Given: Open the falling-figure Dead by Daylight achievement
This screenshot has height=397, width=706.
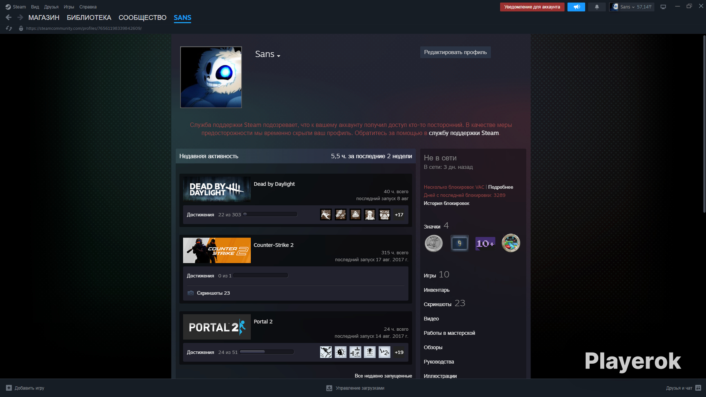Looking at the screenshot, I should tap(326, 215).
